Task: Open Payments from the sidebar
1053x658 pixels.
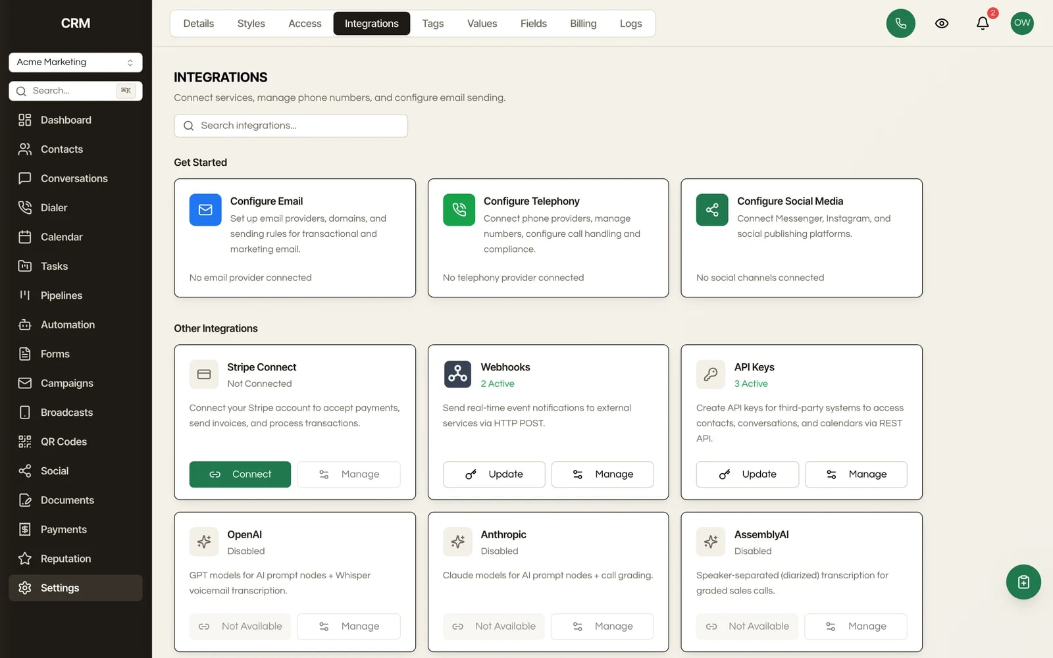Action: click(x=76, y=530)
